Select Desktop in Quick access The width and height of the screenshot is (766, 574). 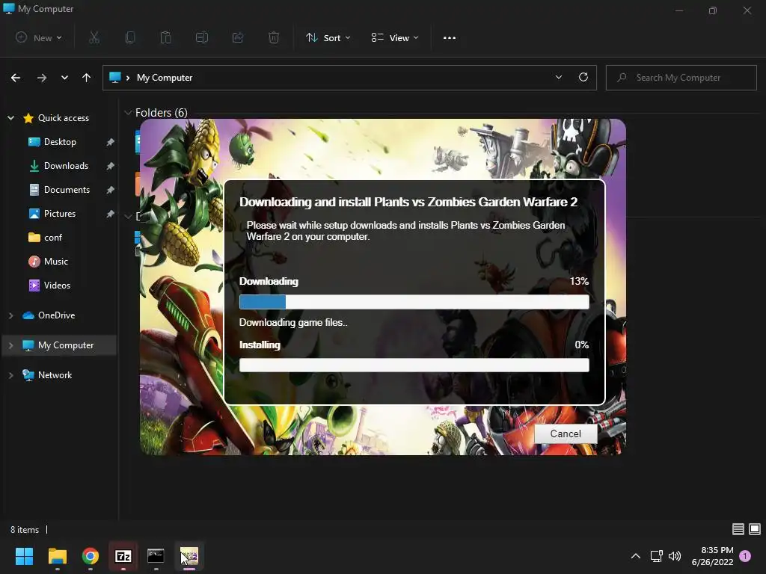coord(60,142)
